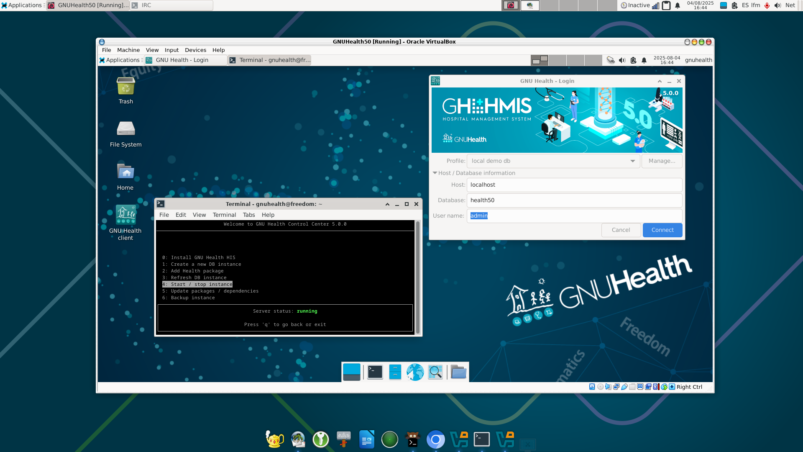
Task: Click the VirtualBox audio status icon
Action: [x=608, y=387]
